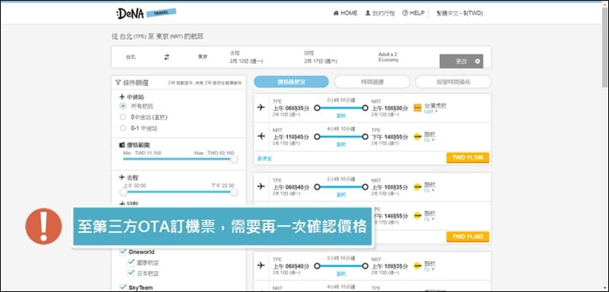Change the 去程 departure date 2月12日

point(246,62)
